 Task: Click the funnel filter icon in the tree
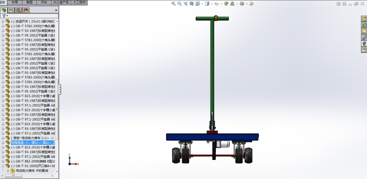click(4, 16)
